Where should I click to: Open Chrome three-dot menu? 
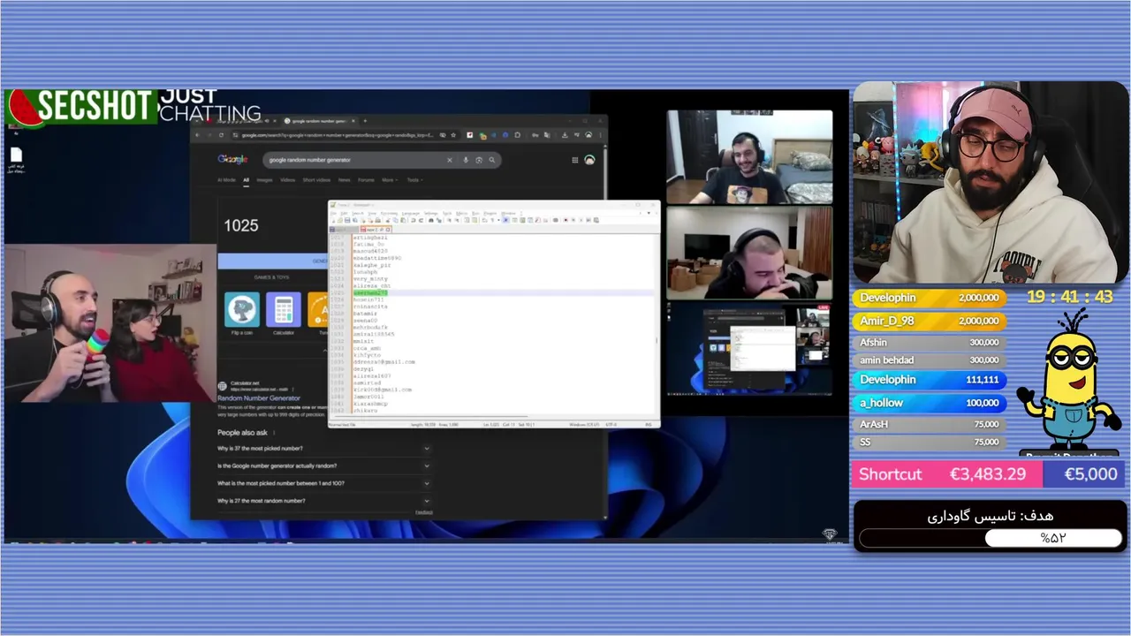pos(600,135)
